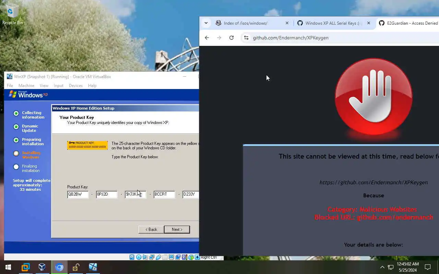439x274 pixels.
Task: Click the VirtualBox cube icon in the window title
Action: (x=10, y=76)
